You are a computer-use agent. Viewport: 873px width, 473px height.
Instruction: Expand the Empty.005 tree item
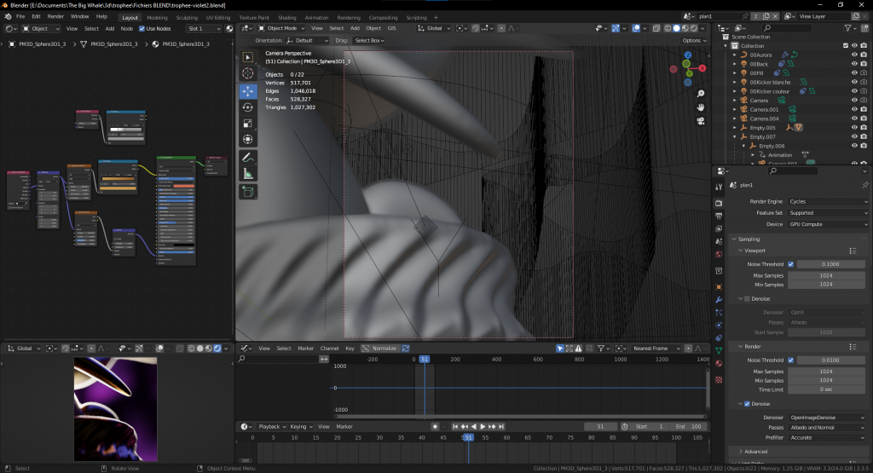[x=736, y=127]
